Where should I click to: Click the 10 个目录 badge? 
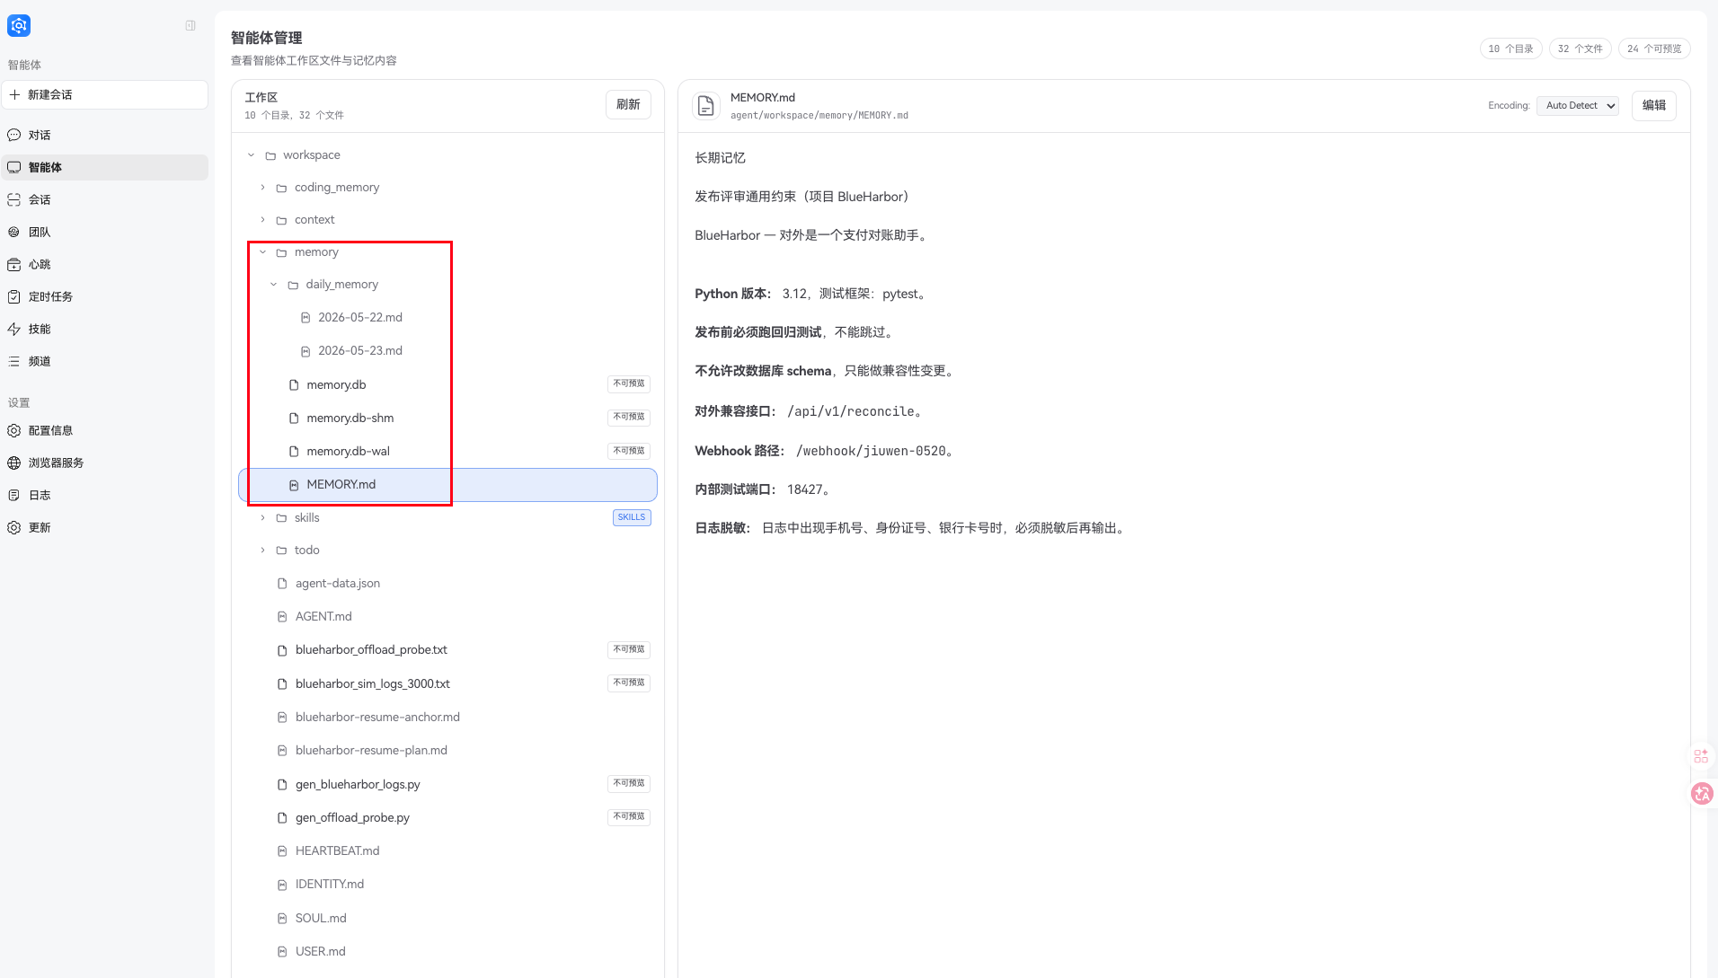(x=1510, y=48)
